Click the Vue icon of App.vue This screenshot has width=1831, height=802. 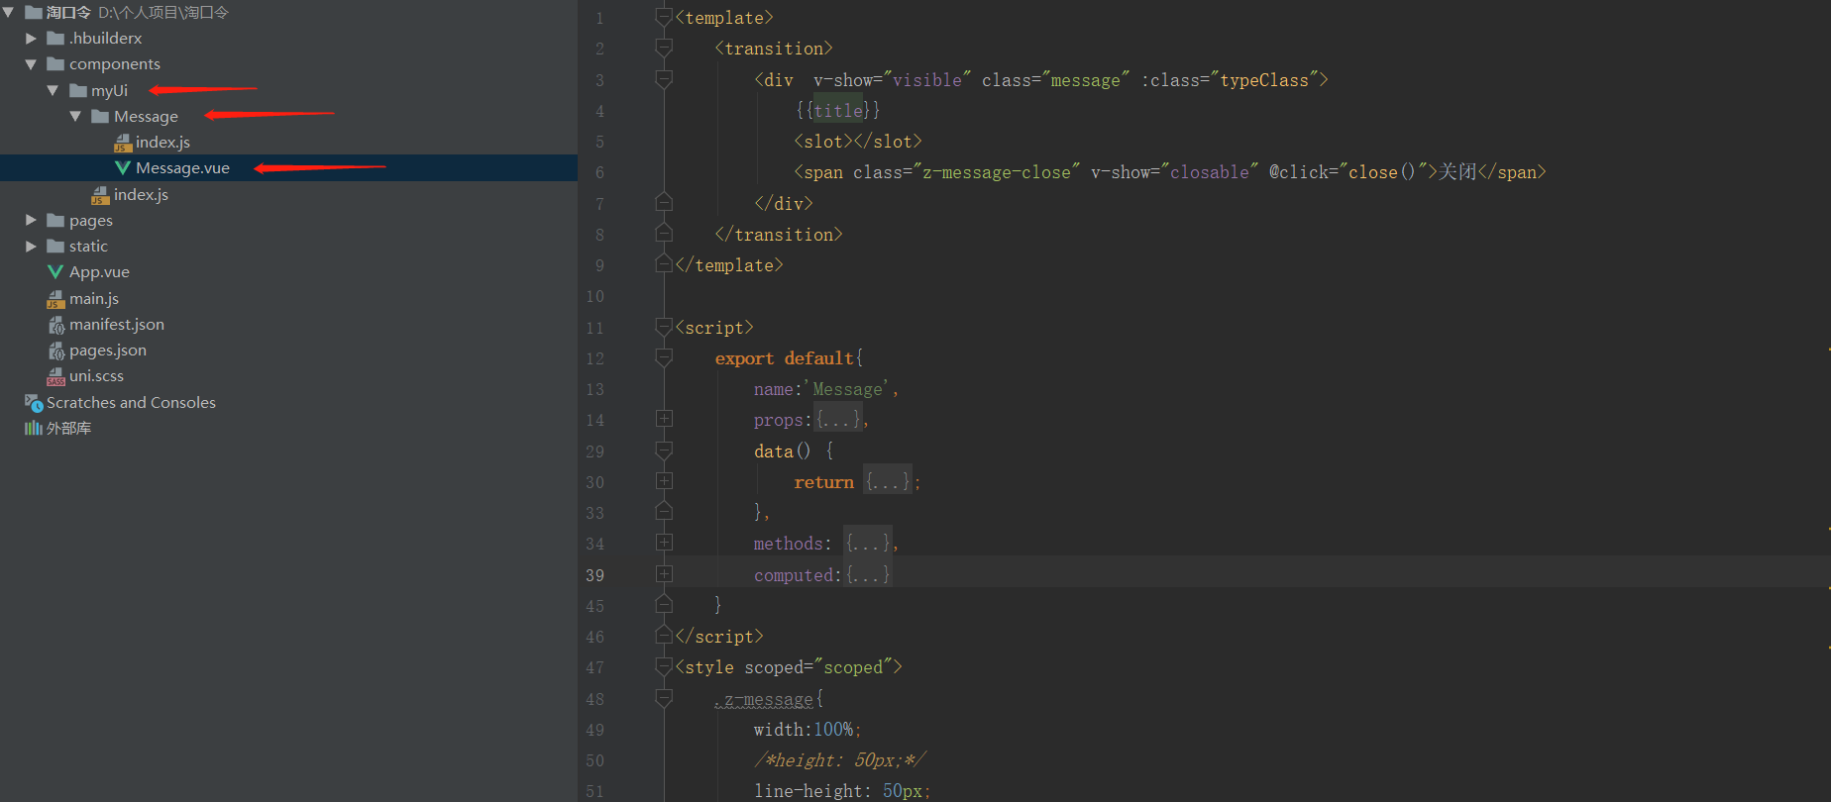coord(55,271)
